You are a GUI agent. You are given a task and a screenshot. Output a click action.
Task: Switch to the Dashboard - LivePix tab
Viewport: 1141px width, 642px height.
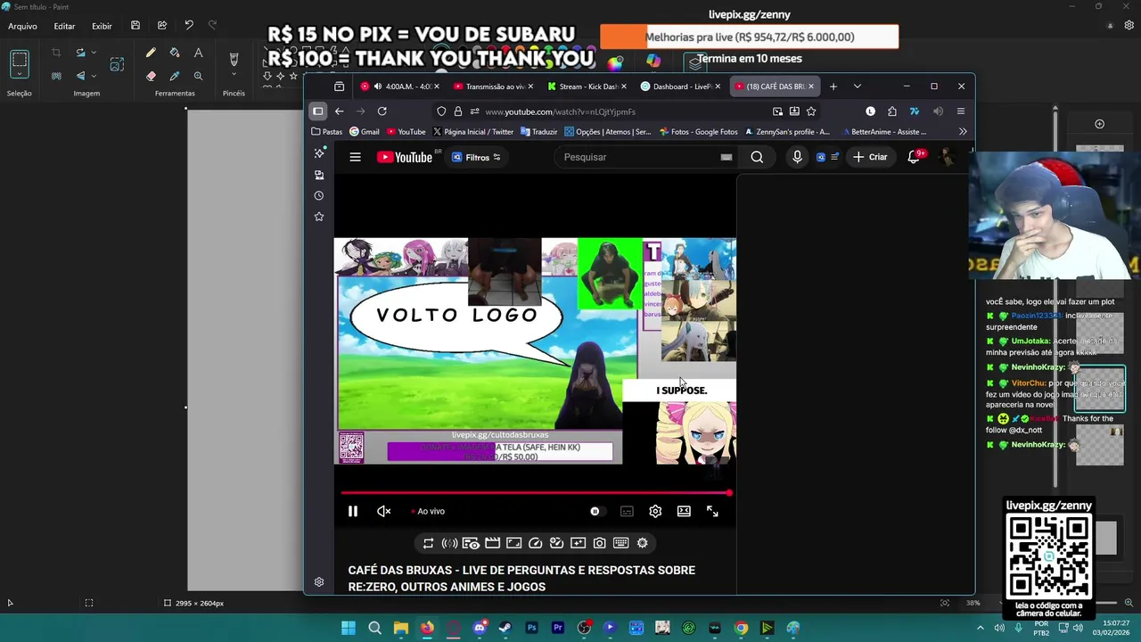coord(679,86)
